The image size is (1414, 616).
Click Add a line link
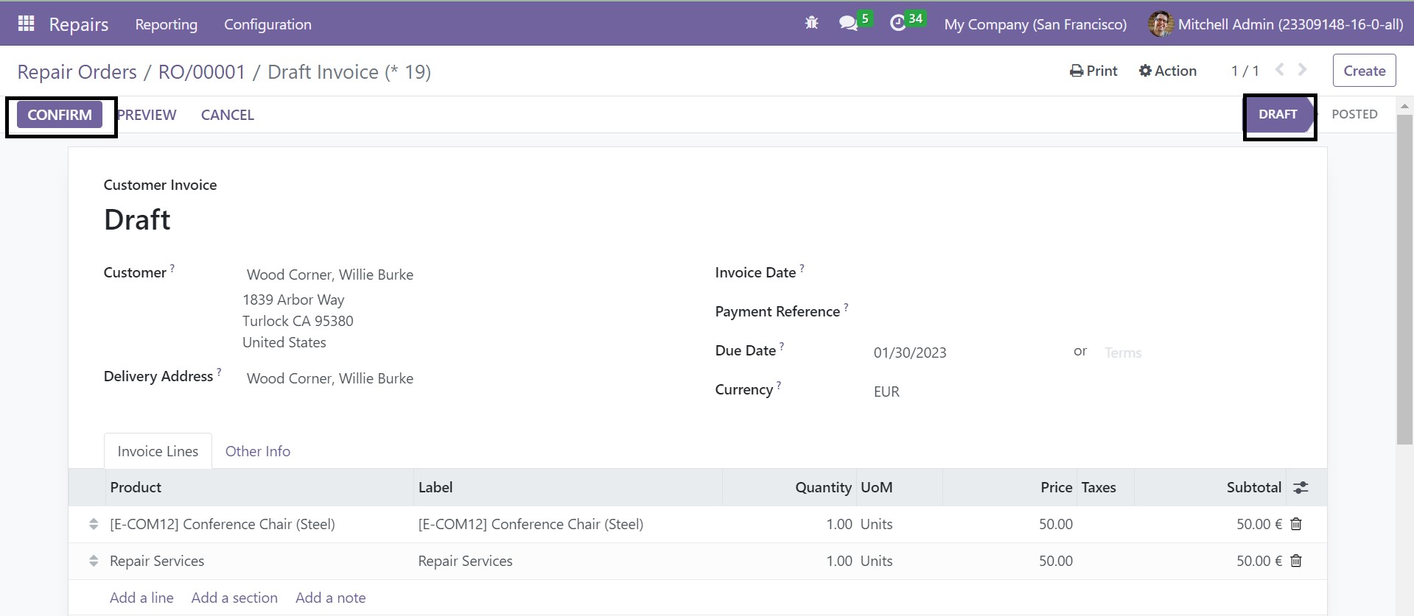pos(141,598)
